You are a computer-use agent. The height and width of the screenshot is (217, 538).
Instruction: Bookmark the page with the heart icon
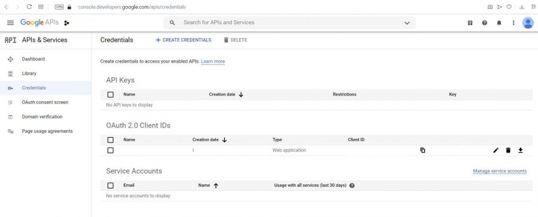point(509,7)
